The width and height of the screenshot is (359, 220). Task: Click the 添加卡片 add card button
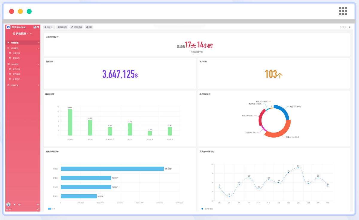point(49,27)
